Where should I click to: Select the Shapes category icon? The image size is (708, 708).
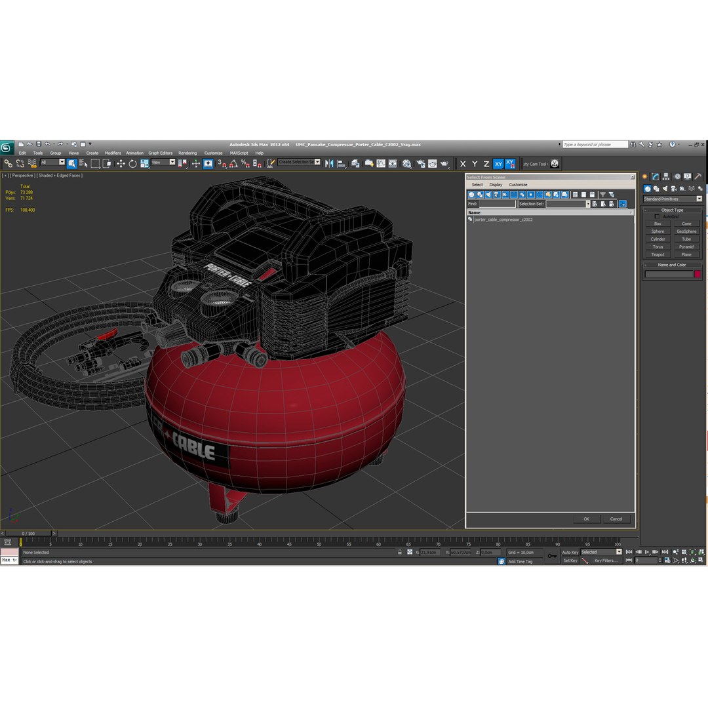656,189
